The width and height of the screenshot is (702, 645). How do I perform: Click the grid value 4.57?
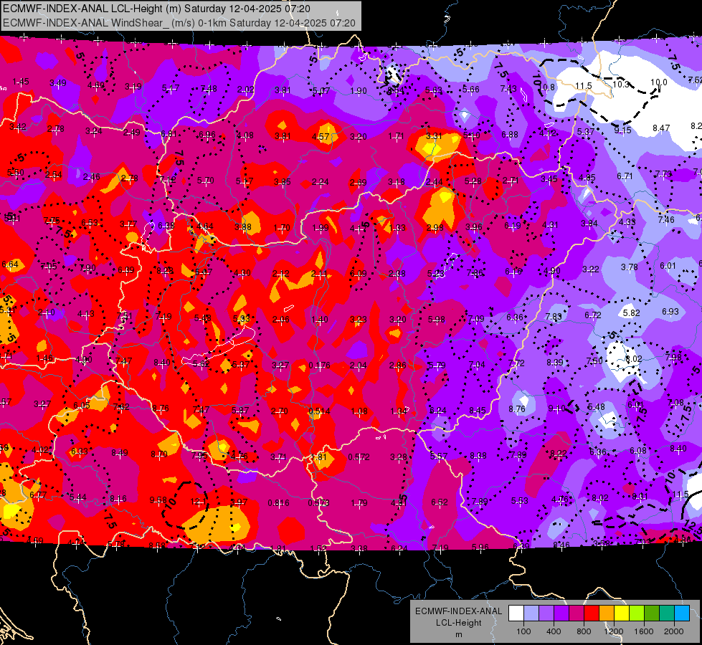click(321, 136)
